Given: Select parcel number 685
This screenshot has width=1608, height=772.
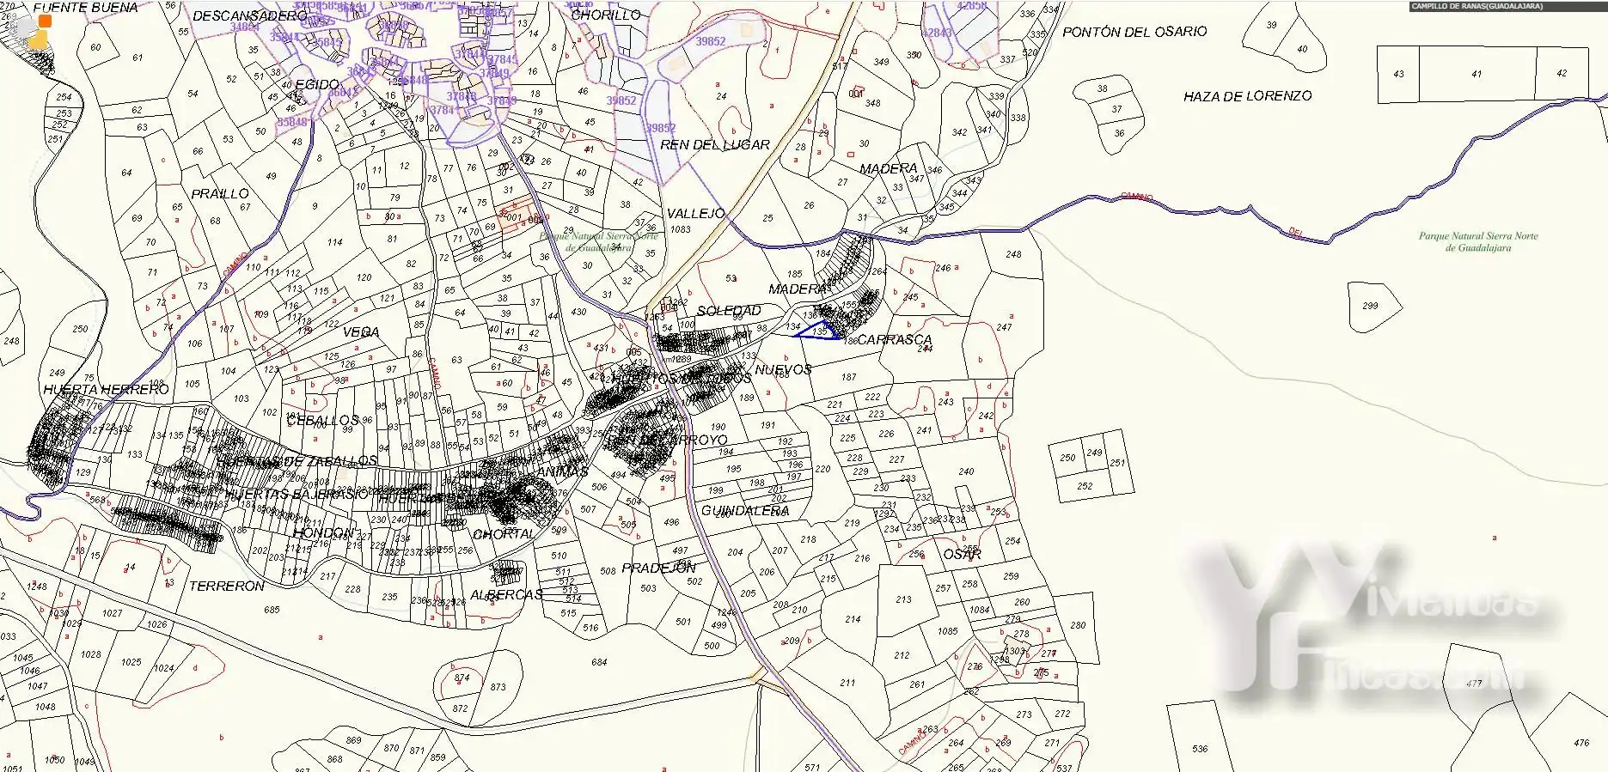Looking at the screenshot, I should [272, 610].
